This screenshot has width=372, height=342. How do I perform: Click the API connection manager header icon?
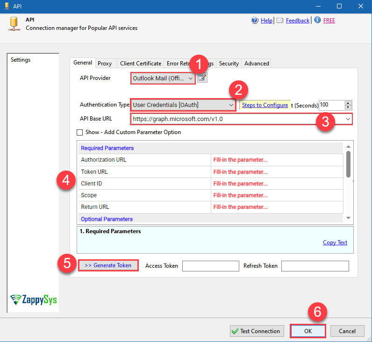pyautogui.click(x=14, y=24)
